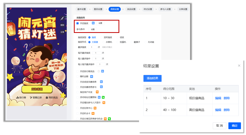Click the orange 购 badge beside 指定用户中奖

click(x=97, y=92)
